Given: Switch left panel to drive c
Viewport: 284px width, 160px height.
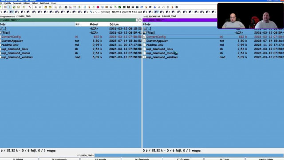Looking at the screenshot, I should point(6,12).
